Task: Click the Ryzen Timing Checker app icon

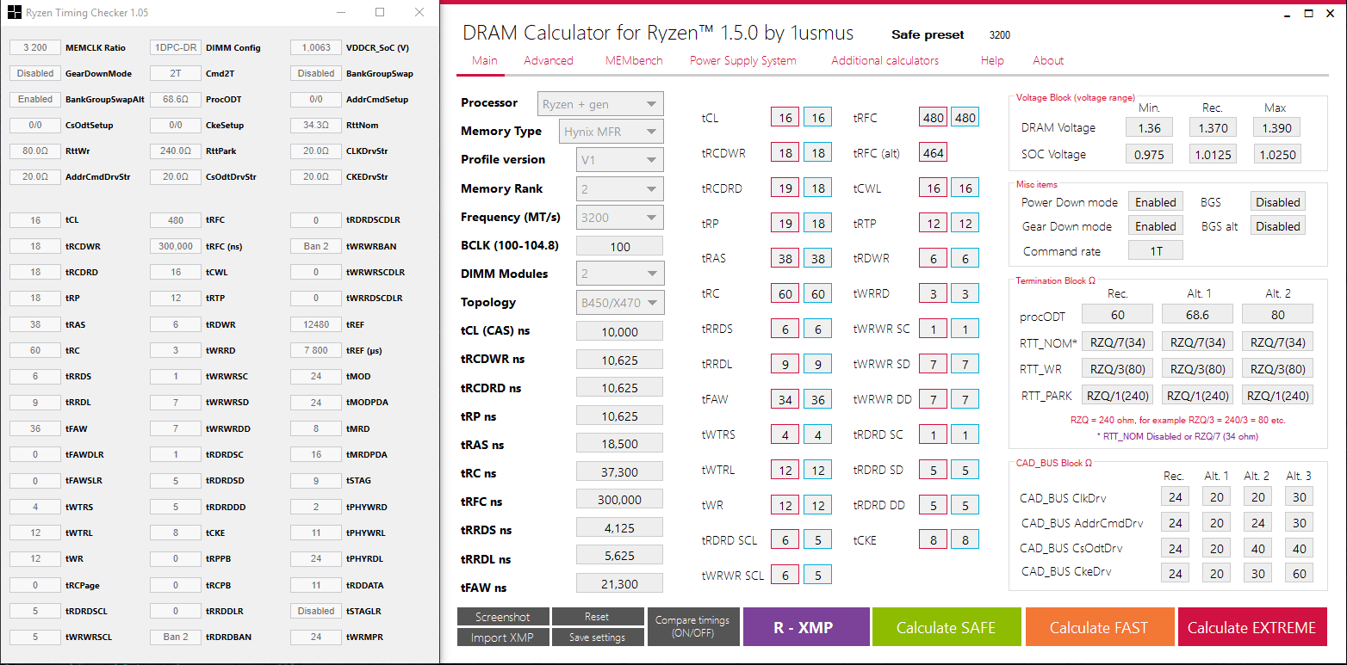Action: 14,13
